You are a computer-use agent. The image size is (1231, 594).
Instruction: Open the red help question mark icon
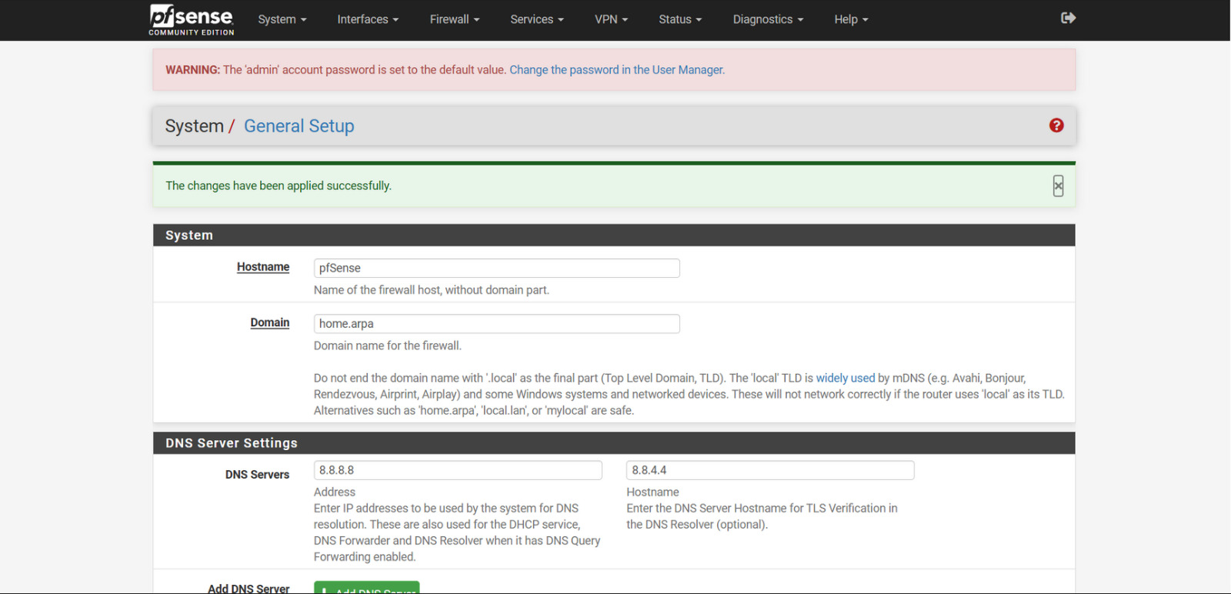pyautogui.click(x=1056, y=125)
